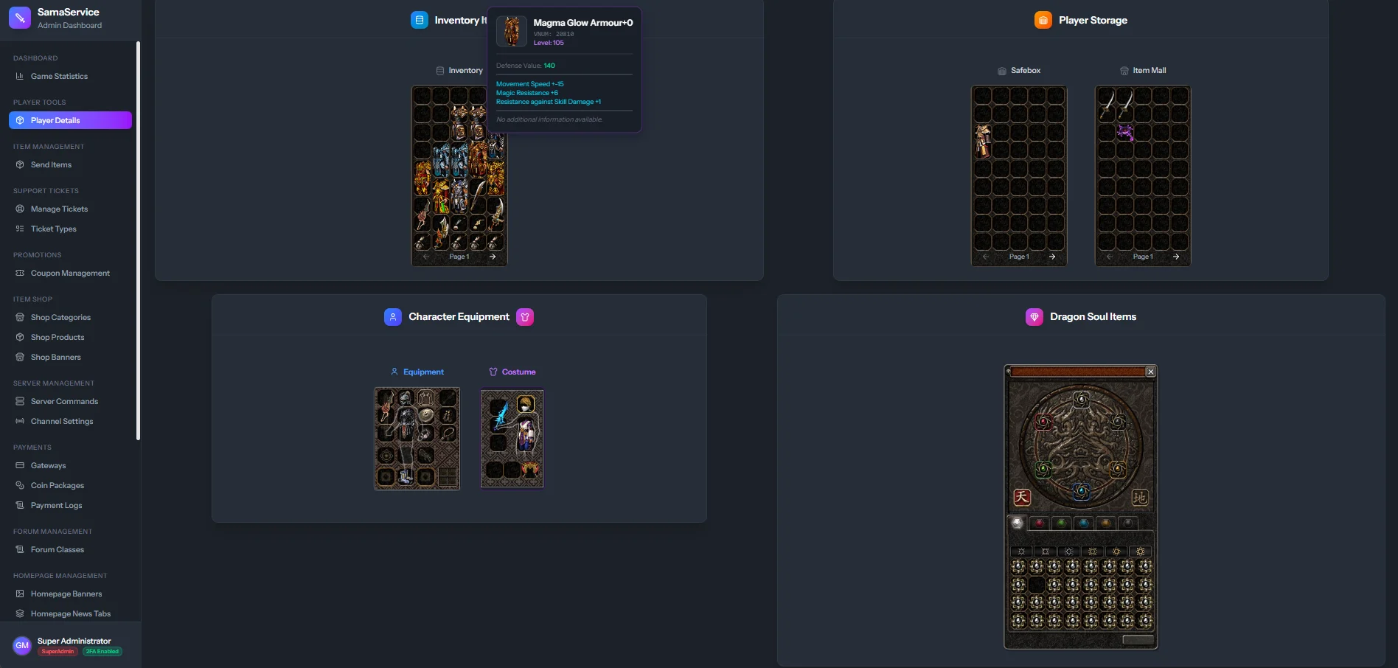
Task: Click the blond hairstyle in Costume panel
Action: tap(525, 403)
